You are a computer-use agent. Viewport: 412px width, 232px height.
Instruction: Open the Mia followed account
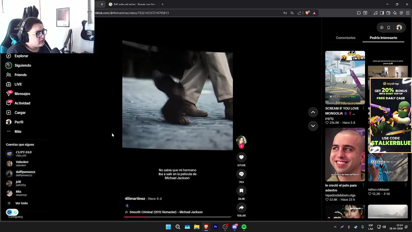click(17, 193)
